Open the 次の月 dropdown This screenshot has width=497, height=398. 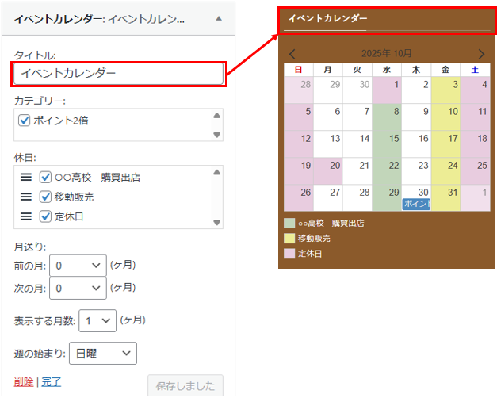(x=78, y=288)
